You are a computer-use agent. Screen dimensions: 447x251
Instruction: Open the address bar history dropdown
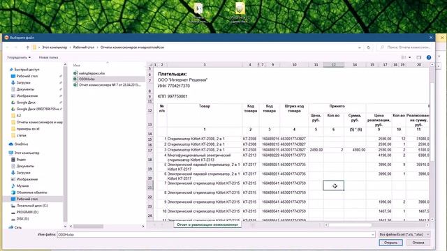[360, 47]
